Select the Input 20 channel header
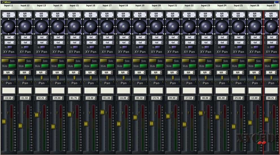280x155 pixels. [x=156, y=6]
